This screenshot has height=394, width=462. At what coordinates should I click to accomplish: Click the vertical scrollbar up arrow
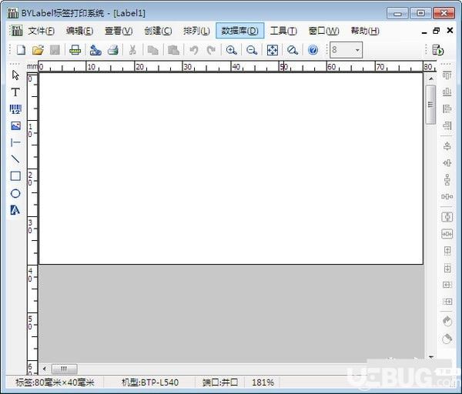coord(430,78)
